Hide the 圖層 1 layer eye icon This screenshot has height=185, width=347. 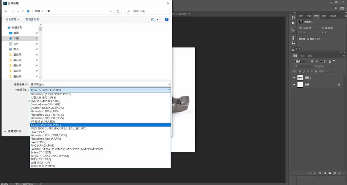tap(294, 78)
